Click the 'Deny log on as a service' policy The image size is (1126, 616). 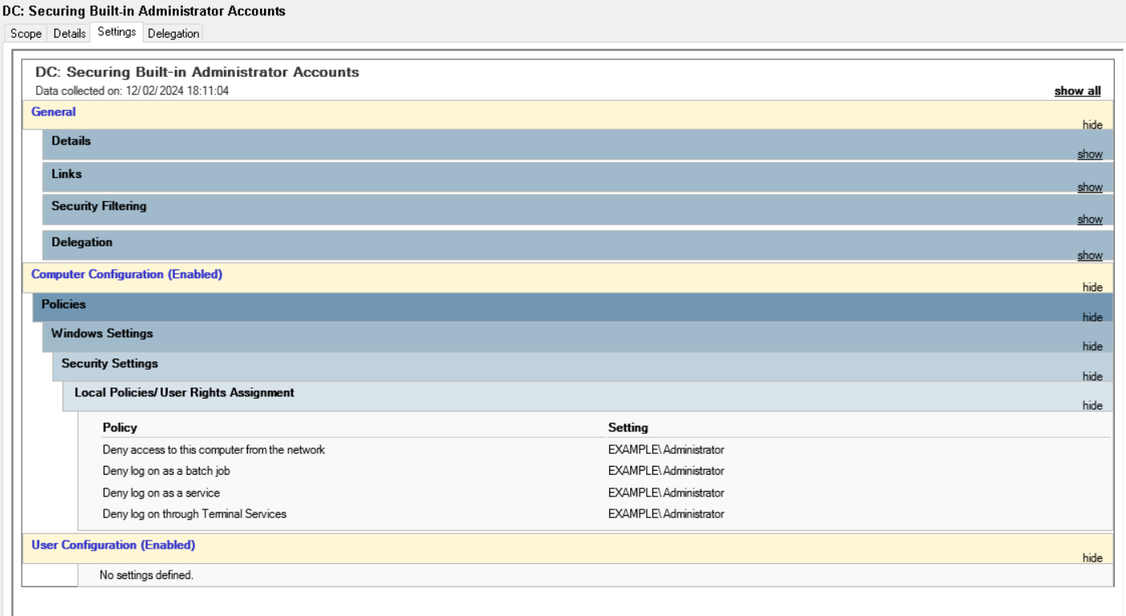(161, 493)
